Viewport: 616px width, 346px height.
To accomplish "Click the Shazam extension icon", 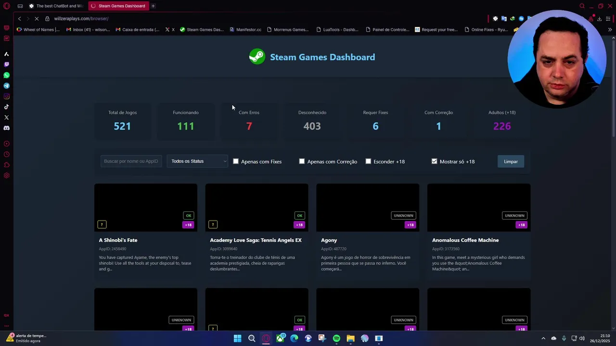I will click(521, 18).
